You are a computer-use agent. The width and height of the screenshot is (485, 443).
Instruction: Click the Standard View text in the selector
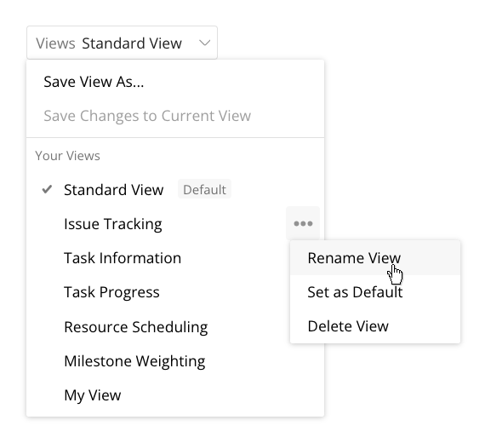click(x=132, y=43)
